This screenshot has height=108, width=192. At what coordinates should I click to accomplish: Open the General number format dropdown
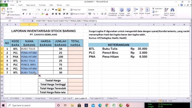point(106,10)
